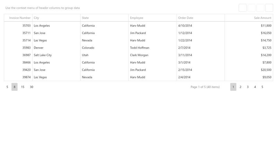
Task: Click the leftmost blank toolbar button
Action: (x=242, y=8)
